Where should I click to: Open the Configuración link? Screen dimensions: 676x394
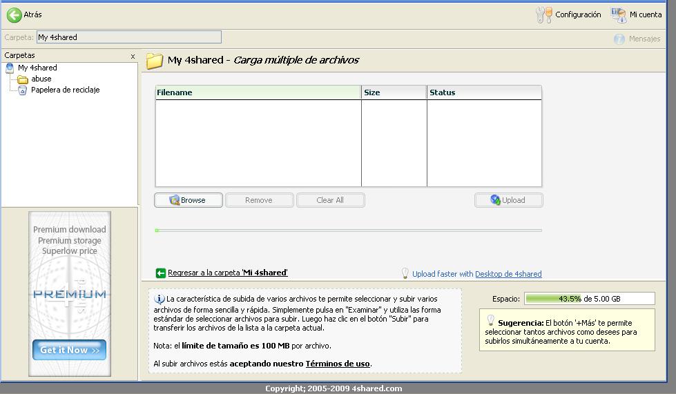pos(578,14)
